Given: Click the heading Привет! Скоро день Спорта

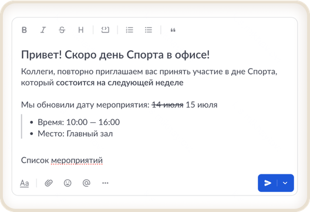Looking at the screenshot, I should coord(93,55).
